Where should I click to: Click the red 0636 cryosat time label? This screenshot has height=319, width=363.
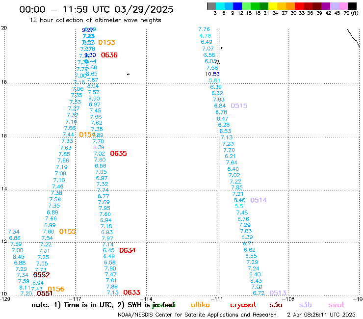pos(109,55)
